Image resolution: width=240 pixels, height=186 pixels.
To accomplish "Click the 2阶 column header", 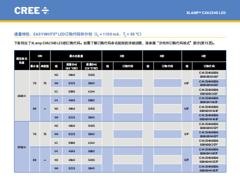I will pyautogui.click(x=122, y=56).
